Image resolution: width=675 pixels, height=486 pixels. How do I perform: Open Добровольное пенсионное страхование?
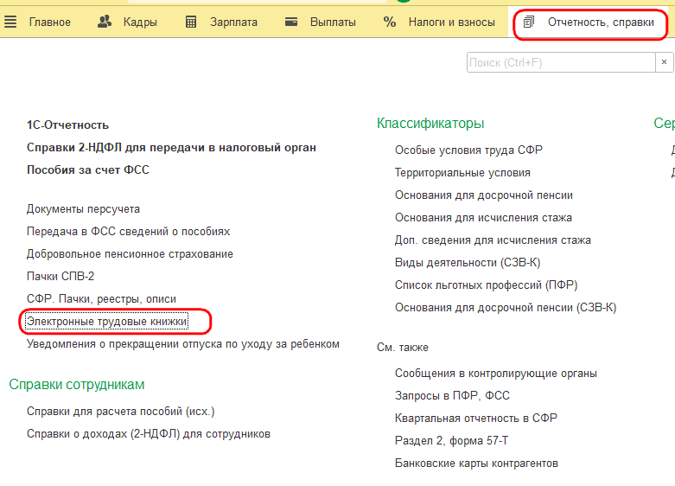[x=130, y=253]
